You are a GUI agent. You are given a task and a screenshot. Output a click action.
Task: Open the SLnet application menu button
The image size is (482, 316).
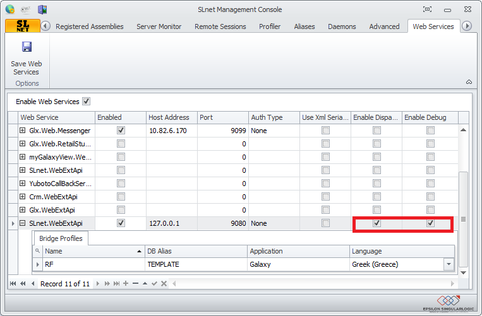(x=23, y=26)
